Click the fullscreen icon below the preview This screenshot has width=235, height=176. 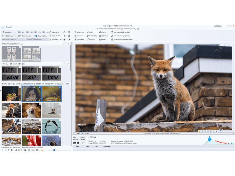pos(214,131)
